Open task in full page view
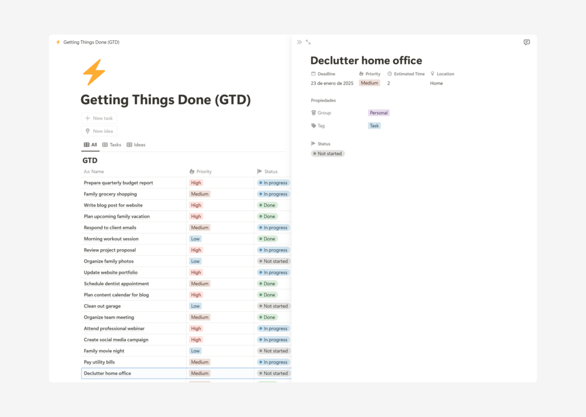The height and width of the screenshot is (417, 586). click(308, 42)
